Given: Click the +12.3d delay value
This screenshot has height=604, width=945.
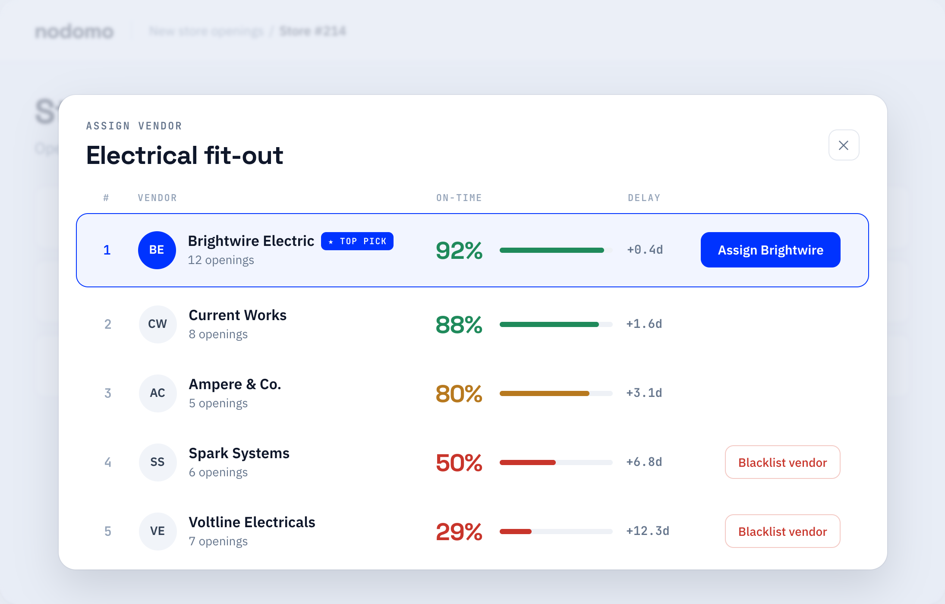Looking at the screenshot, I should coord(648,531).
